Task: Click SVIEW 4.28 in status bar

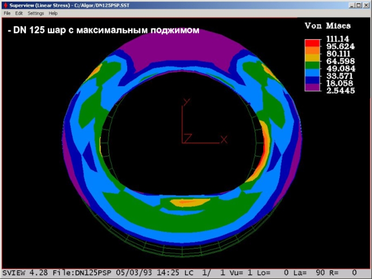Action: [25, 273]
